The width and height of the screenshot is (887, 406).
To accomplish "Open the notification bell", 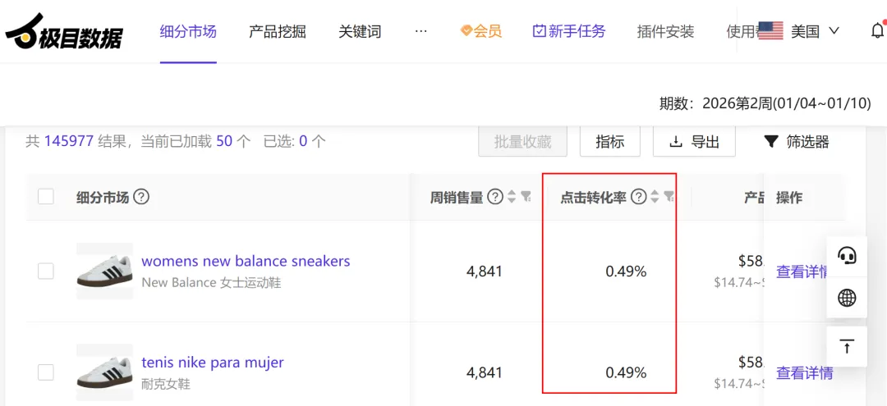I will coord(876,31).
